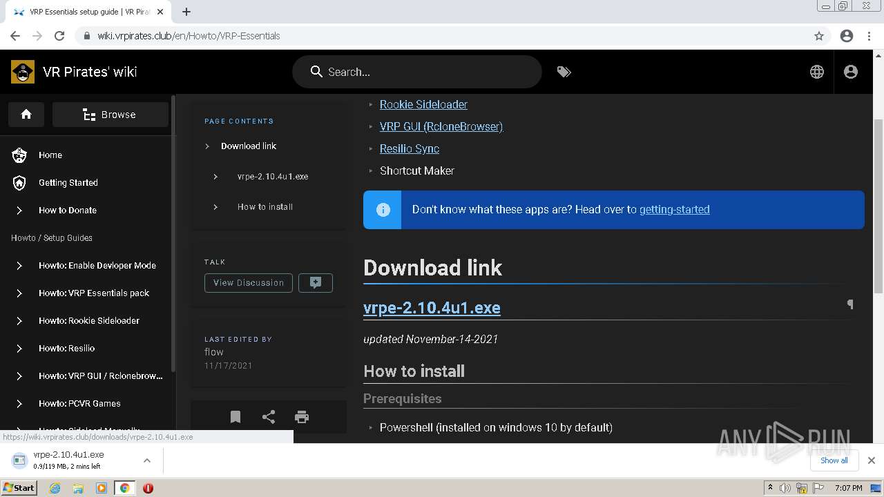884x497 pixels.
Task: Select the VRP Essentials setup guide tab
Action: (x=90, y=12)
